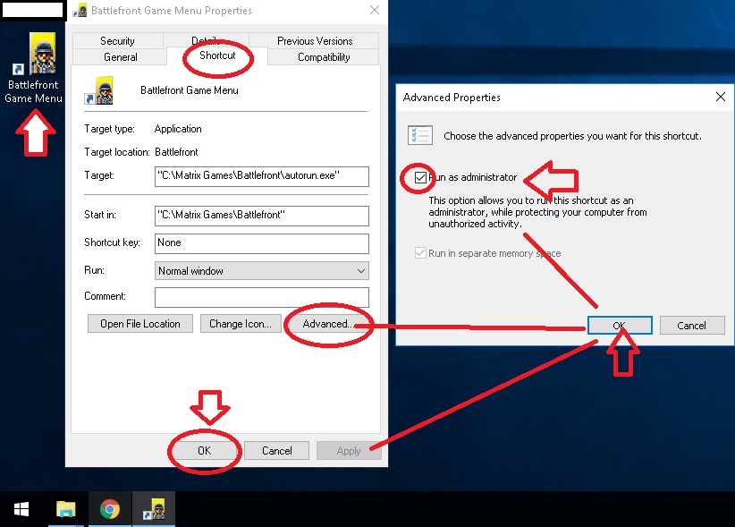Close the Advanced Properties dialog
735x527 pixels.
[x=721, y=97]
